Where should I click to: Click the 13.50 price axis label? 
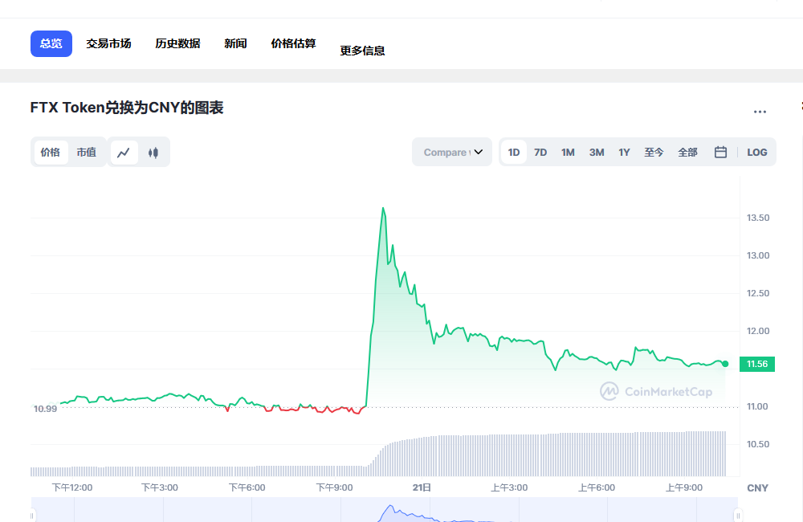click(x=758, y=218)
